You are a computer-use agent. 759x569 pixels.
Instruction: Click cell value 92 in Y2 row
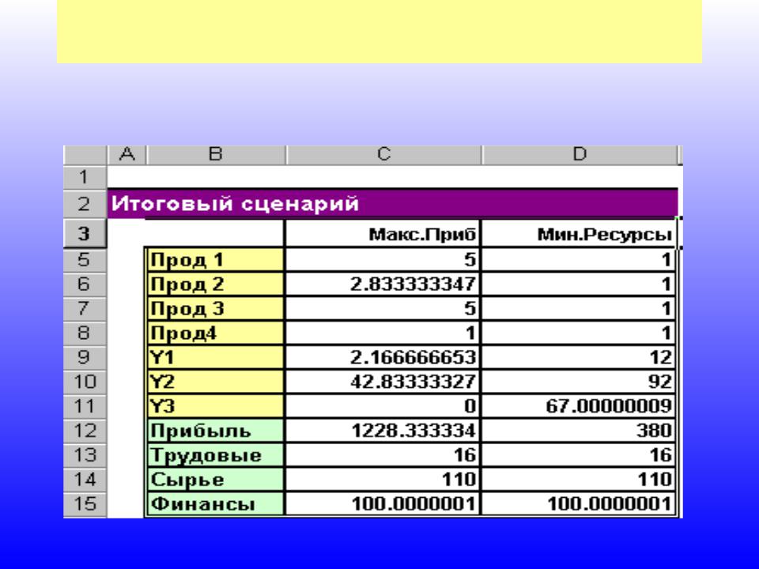pyautogui.click(x=579, y=382)
